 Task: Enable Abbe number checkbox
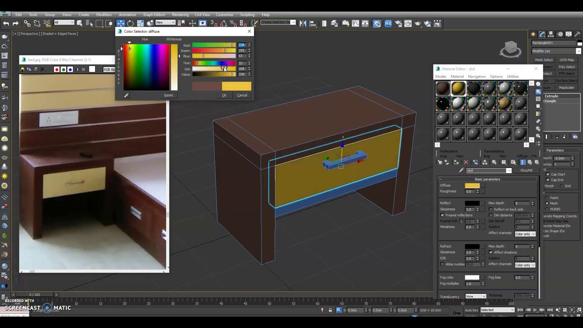tap(442, 264)
